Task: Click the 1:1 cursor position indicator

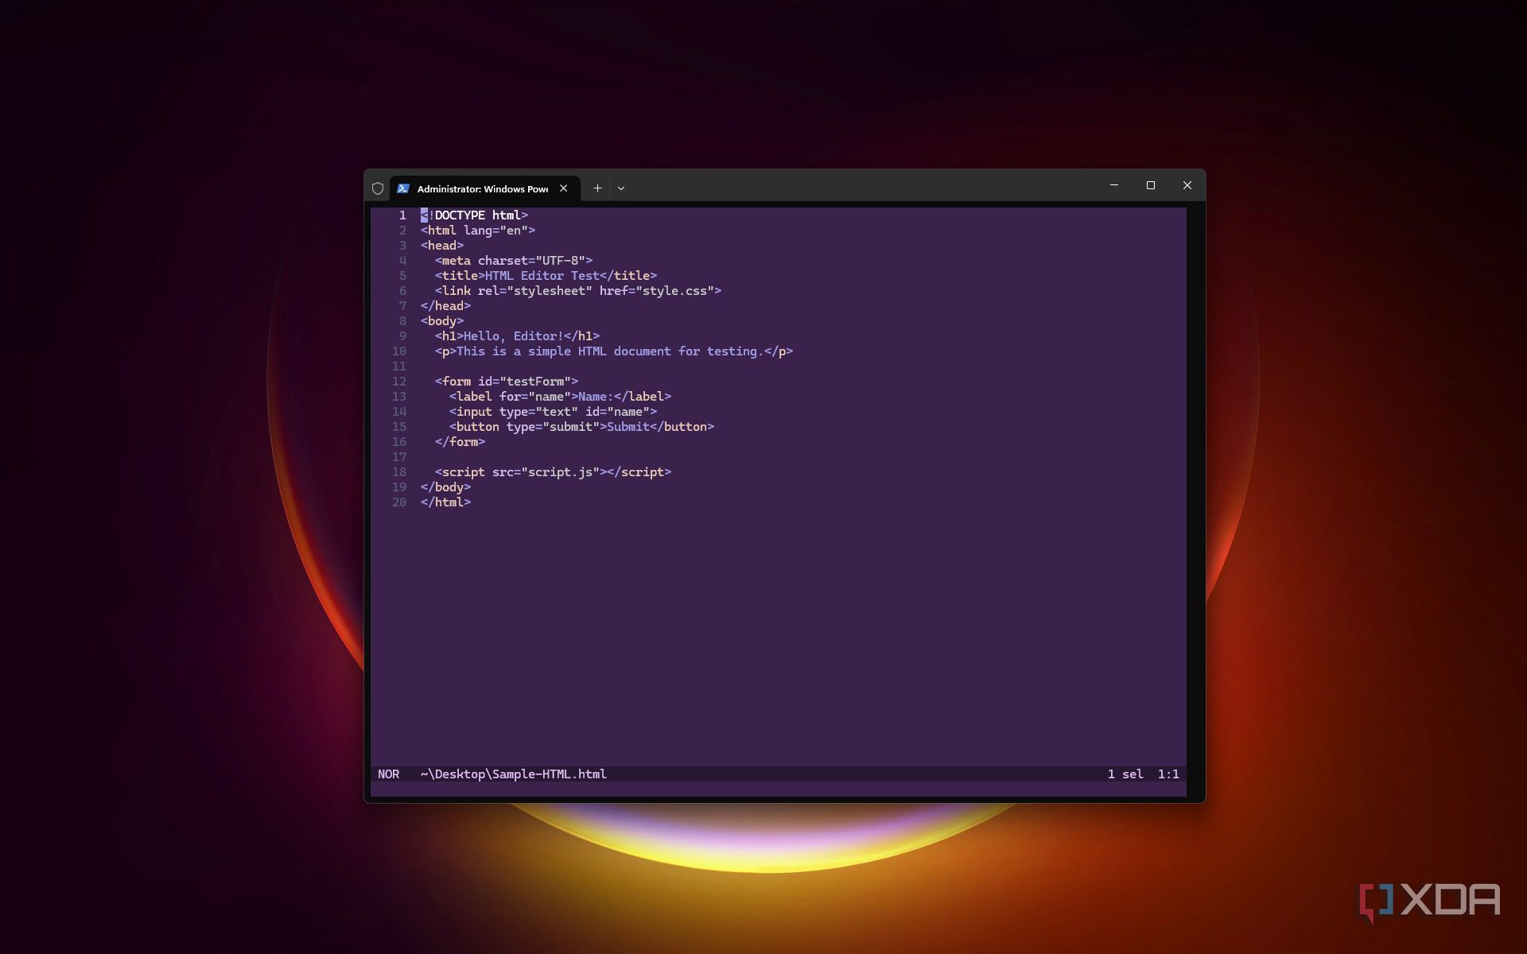Action: [x=1168, y=774]
